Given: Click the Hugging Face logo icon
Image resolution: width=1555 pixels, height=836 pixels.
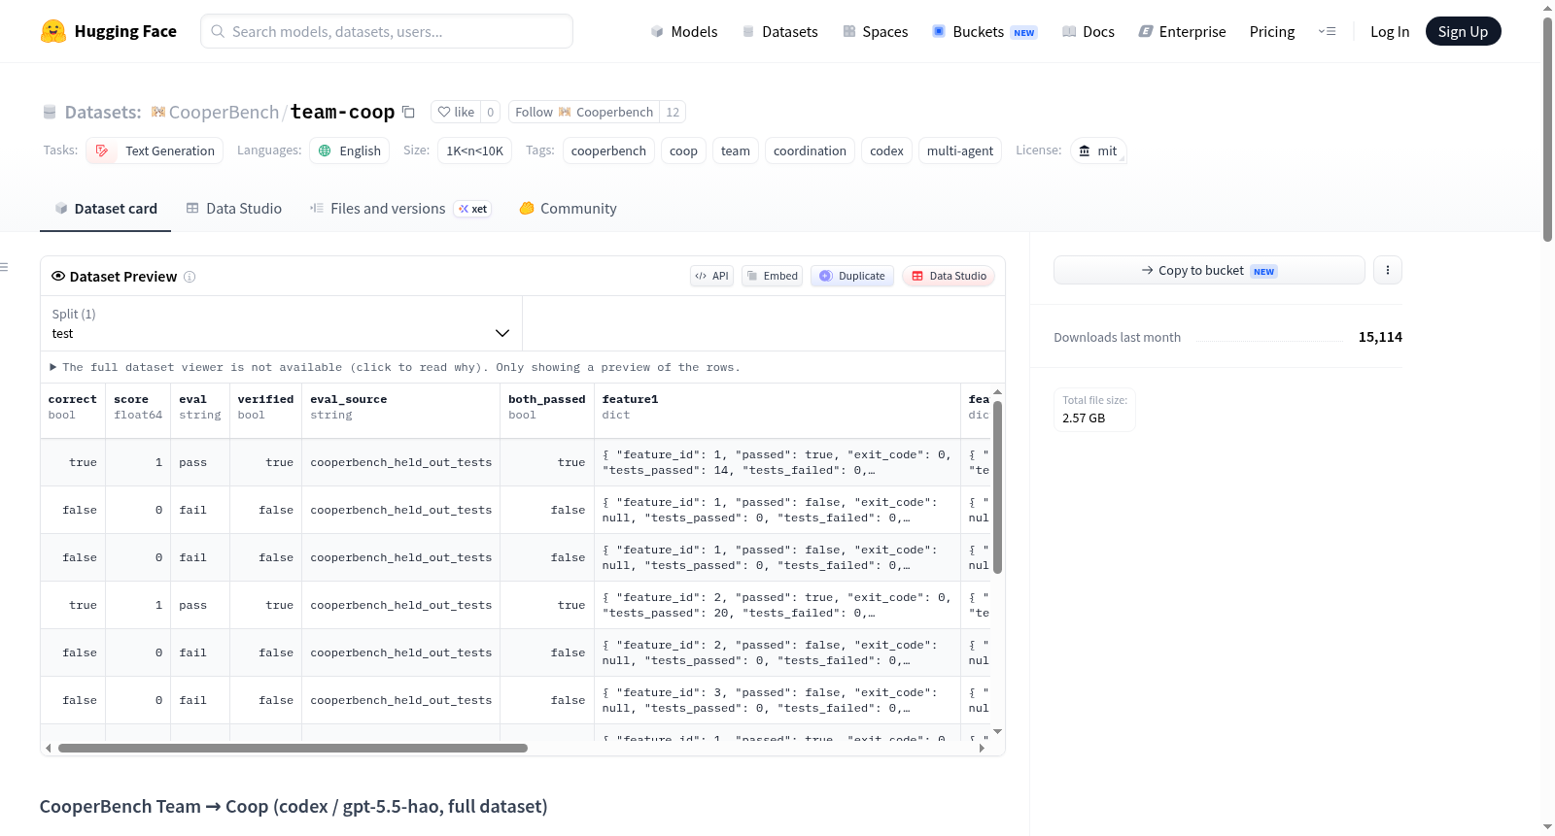Looking at the screenshot, I should point(53,31).
